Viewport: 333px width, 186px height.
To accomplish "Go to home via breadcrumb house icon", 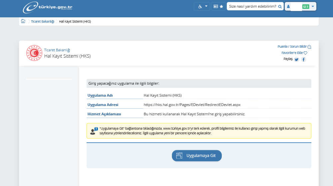I will 23,21.
